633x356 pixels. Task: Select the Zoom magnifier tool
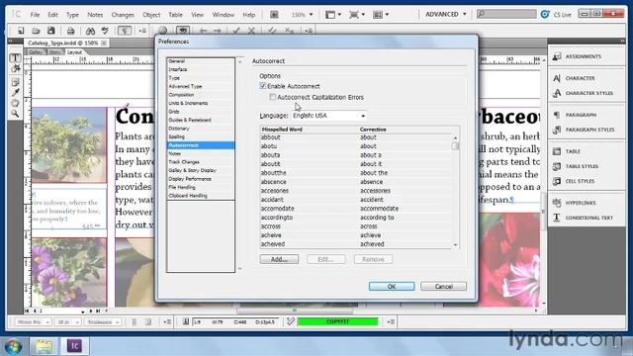pos(16,114)
